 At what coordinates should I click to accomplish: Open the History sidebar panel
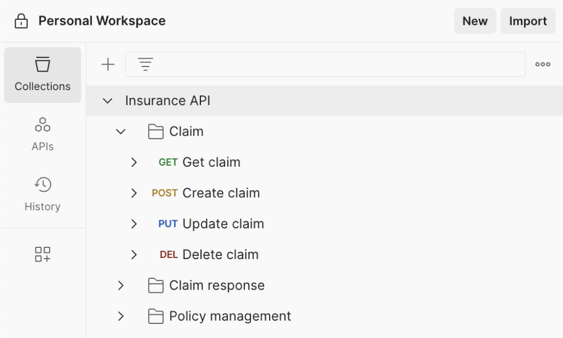[x=42, y=193]
